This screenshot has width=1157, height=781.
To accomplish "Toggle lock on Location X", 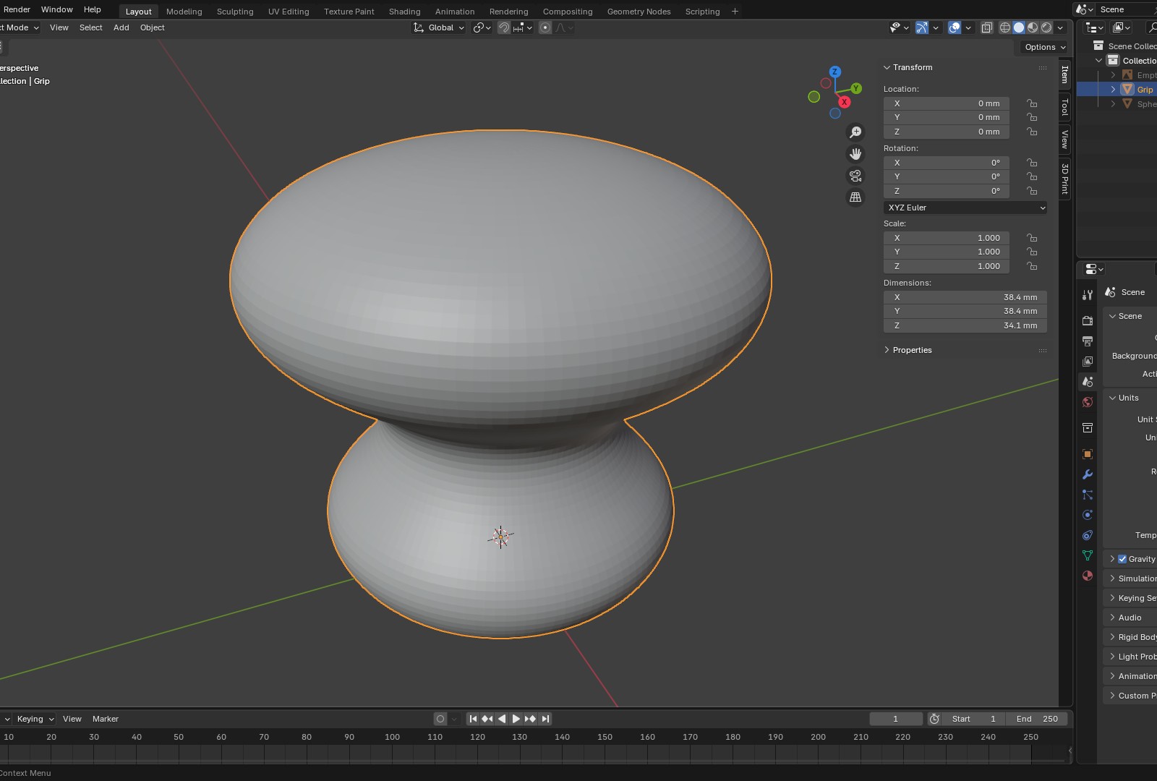I will (1032, 103).
